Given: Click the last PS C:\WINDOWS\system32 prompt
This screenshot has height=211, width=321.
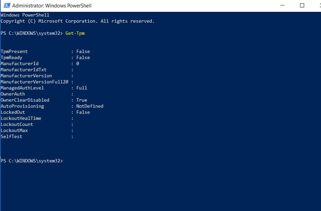Looking at the screenshot, I should coord(32,161).
